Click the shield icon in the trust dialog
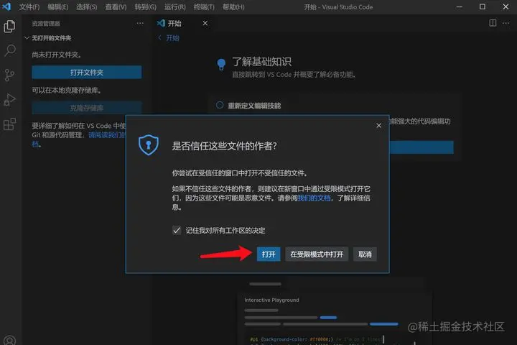517x345 pixels. 149,144
